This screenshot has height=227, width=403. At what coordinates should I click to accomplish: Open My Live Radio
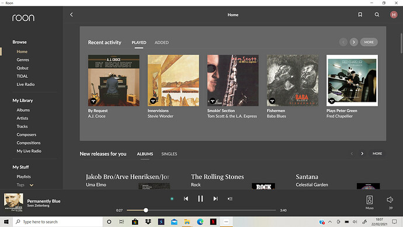tap(29, 151)
